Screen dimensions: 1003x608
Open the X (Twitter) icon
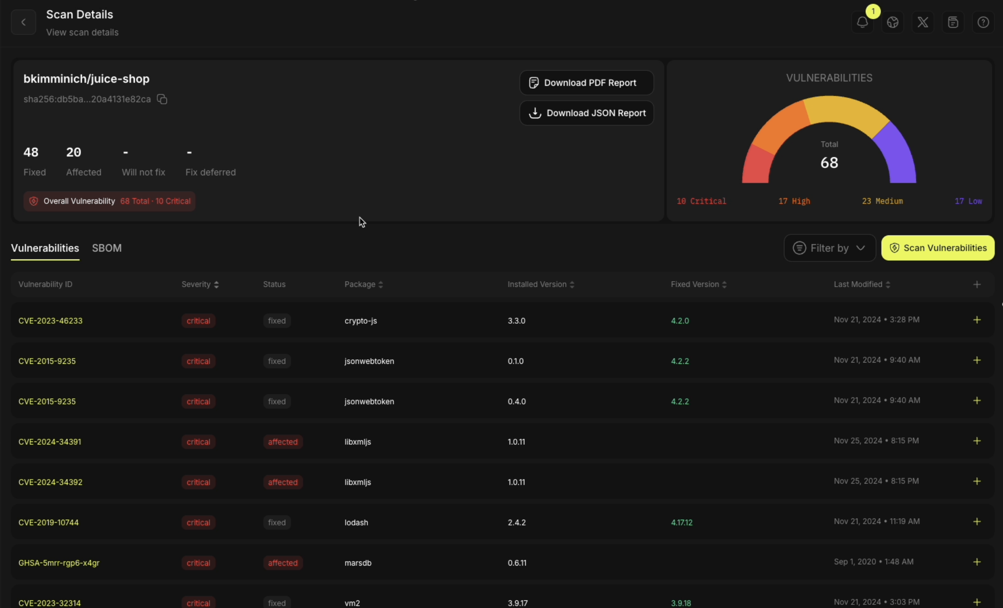click(922, 22)
